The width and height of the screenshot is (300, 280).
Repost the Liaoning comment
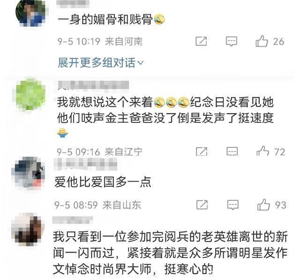202,151
